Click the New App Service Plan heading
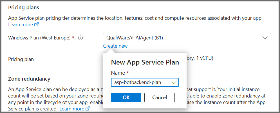Viewport: 280px width, 113px height. (x=145, y=62)
